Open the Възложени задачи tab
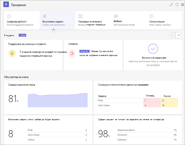This screenshot has width=185, height=145. tap(57, 20)
